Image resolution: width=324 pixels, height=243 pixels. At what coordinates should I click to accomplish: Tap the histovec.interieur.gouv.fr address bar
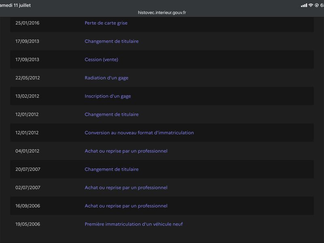(x=162, y=13)
